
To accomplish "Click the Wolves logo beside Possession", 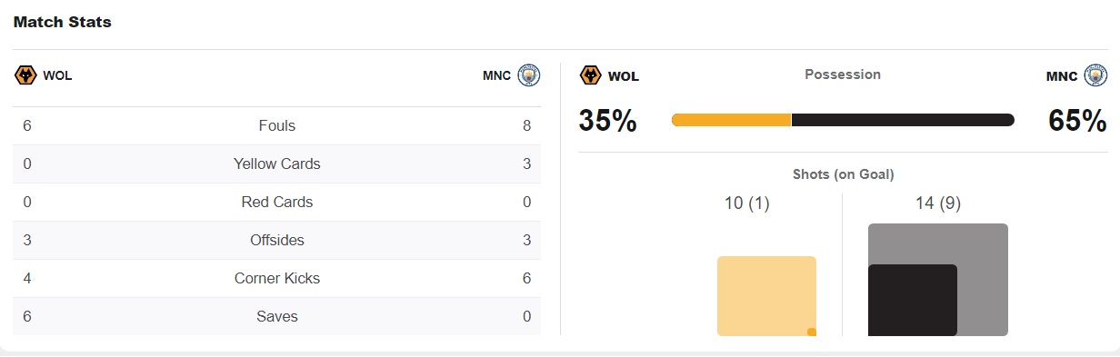I will pyautogui.click(x=591, y=75).
